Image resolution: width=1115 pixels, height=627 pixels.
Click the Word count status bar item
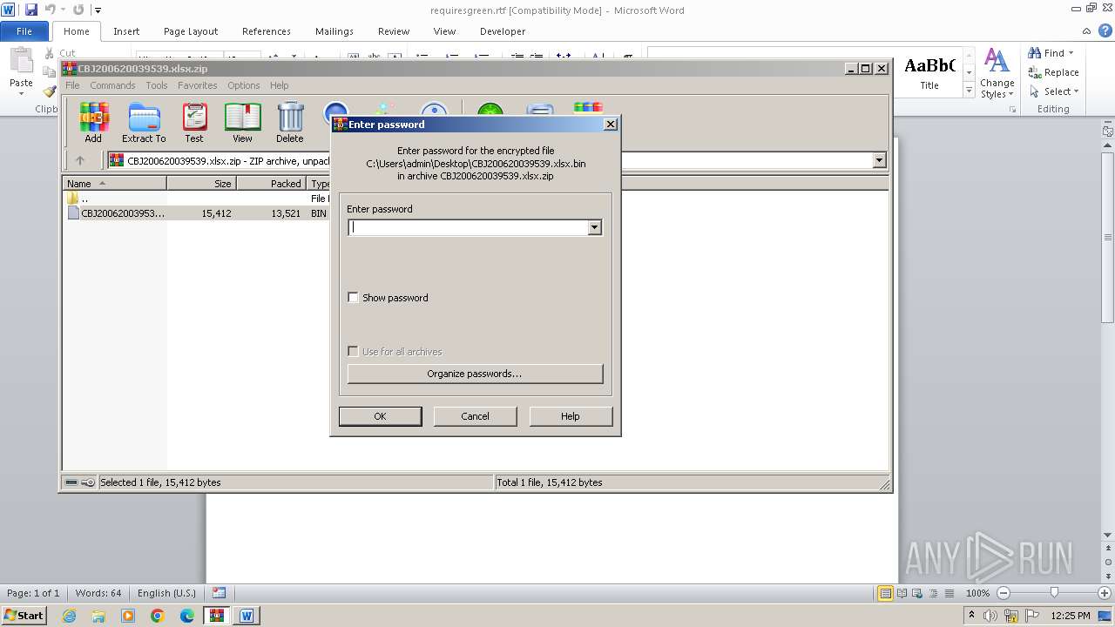click(x=98, y=593)
